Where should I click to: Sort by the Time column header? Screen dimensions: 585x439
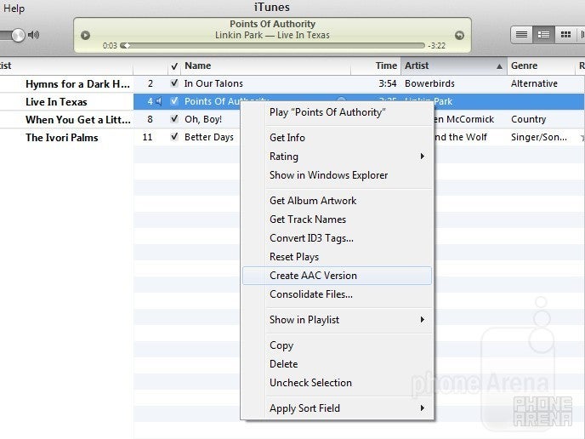376,66
